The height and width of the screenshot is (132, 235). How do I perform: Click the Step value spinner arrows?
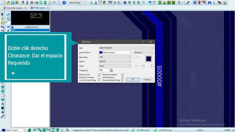152,66
